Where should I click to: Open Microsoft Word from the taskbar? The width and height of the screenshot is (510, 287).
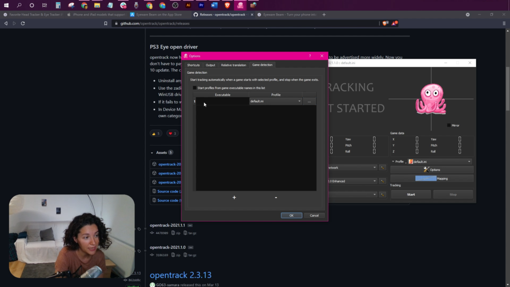coord(214,5)
